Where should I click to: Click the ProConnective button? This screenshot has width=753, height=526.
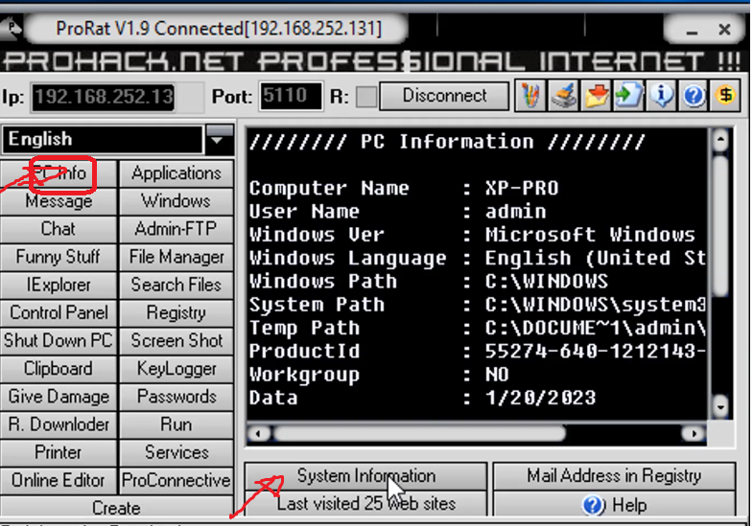(x=176, y=480)
